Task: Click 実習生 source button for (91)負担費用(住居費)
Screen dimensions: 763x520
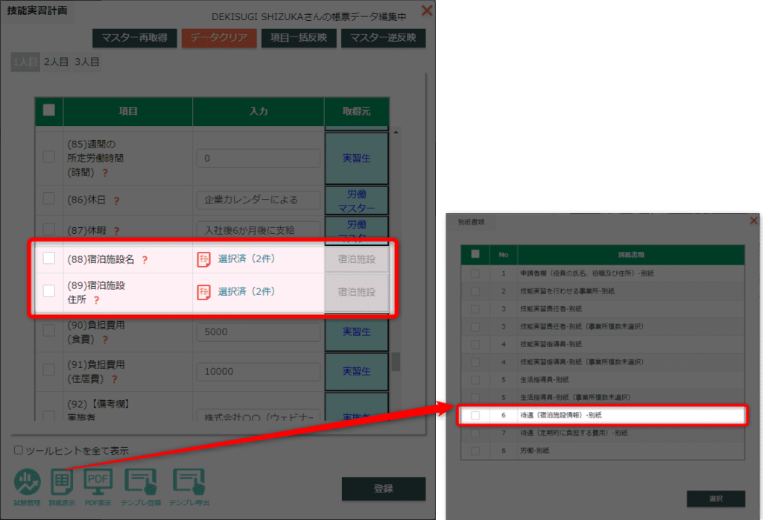Action: tap(357, 371)
